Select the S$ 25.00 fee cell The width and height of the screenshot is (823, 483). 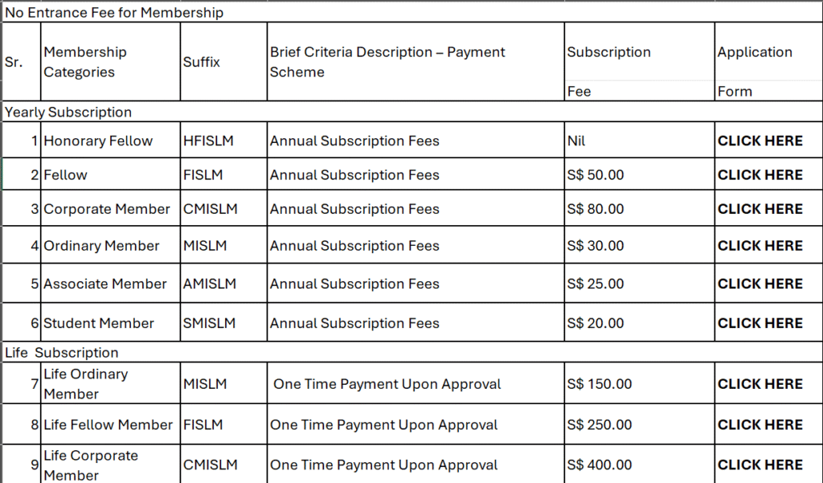click(x=596, y=284)
